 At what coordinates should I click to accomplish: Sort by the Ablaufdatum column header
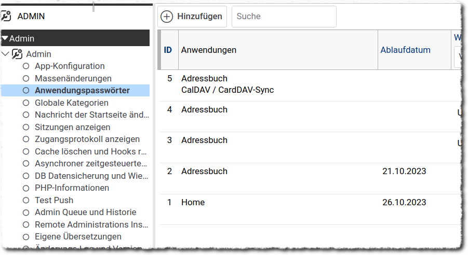click(405, 50)
